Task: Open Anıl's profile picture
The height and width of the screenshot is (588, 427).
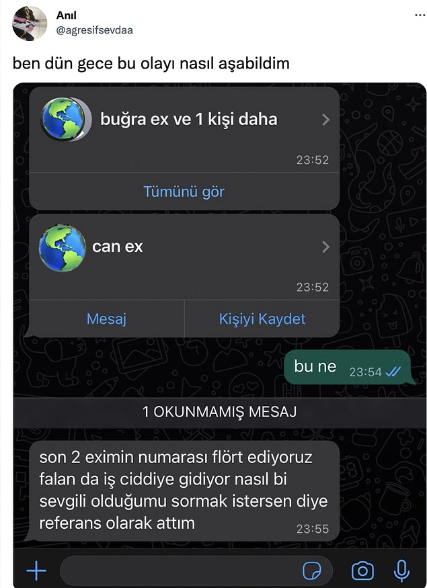Action: [30, 24]
